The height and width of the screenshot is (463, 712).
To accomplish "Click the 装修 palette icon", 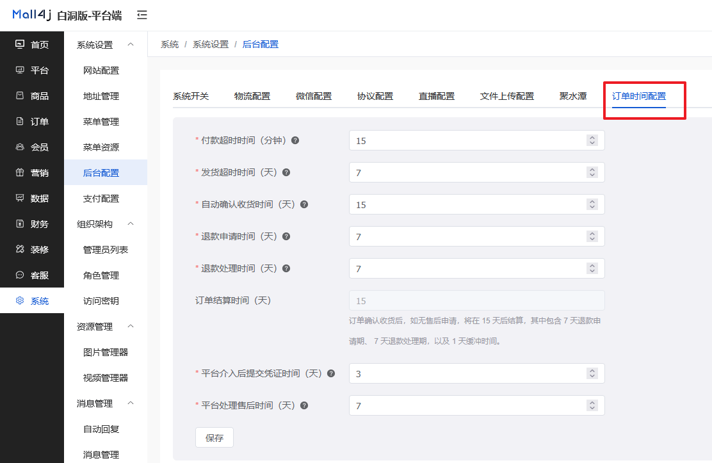I will [x=19, y=249].
